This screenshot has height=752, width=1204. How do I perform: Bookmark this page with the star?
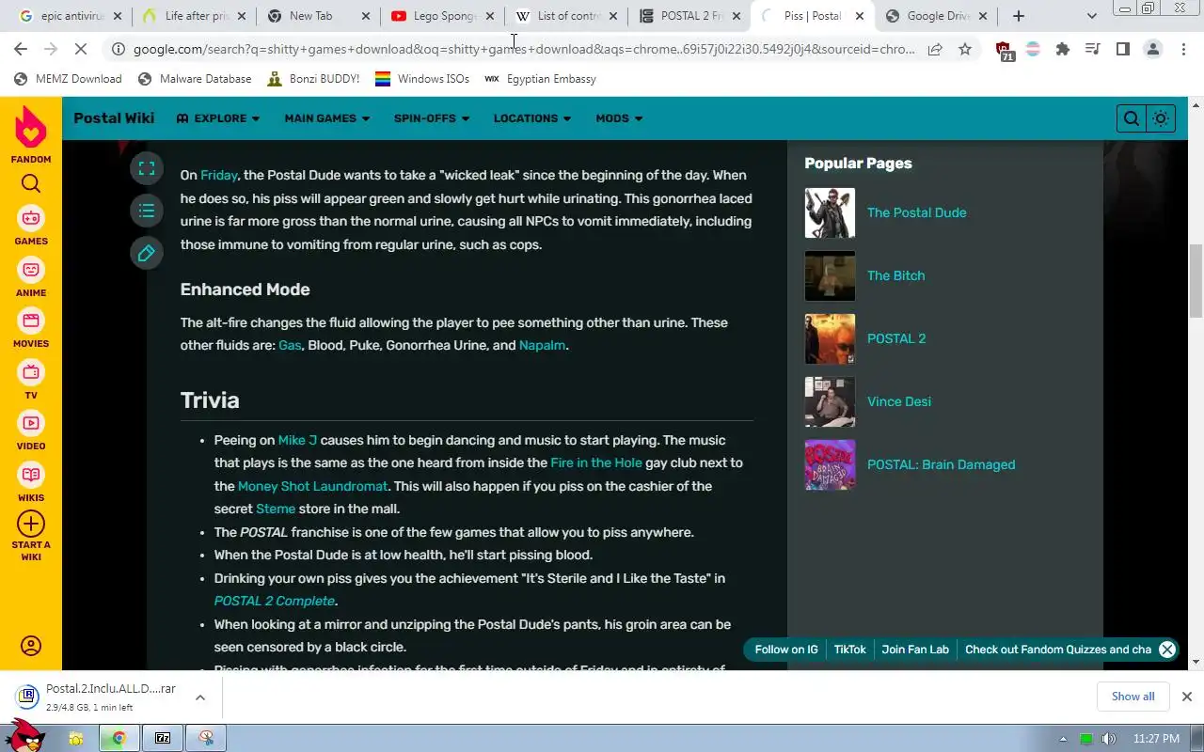(965, 49)
